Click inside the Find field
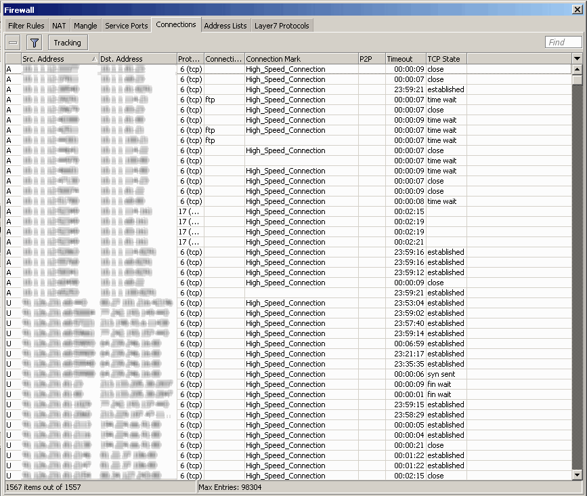 click(563, 42)
